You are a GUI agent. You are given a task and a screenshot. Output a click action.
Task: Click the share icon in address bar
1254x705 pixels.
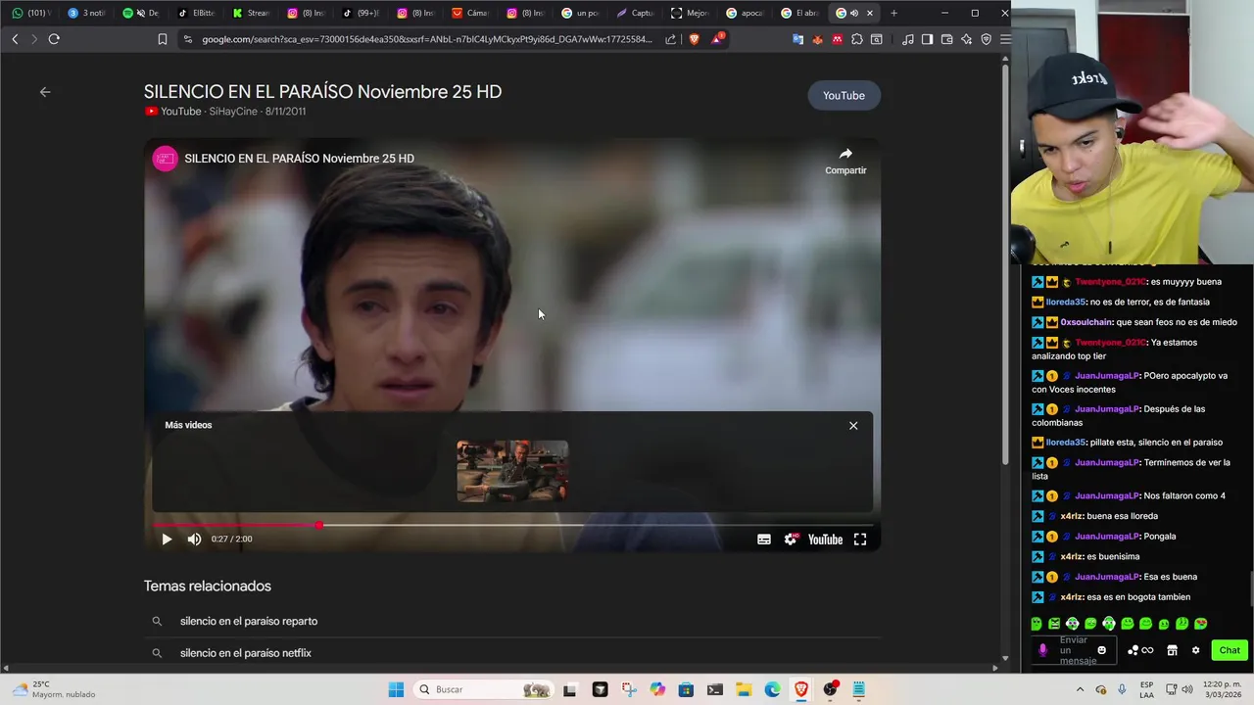[670, 39]
